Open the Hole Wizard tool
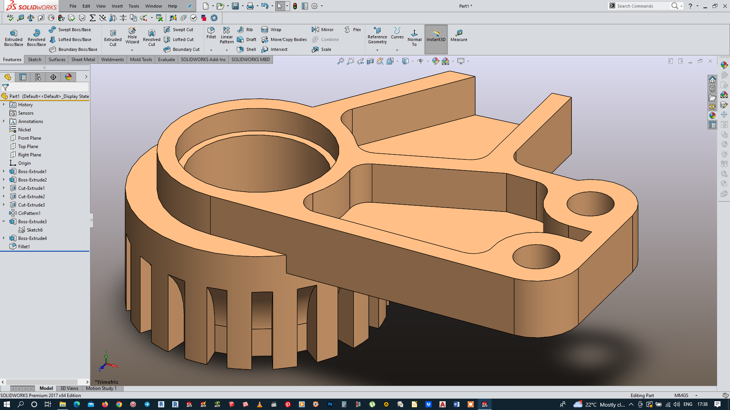The image size is (730, 410). coord(132,35)
